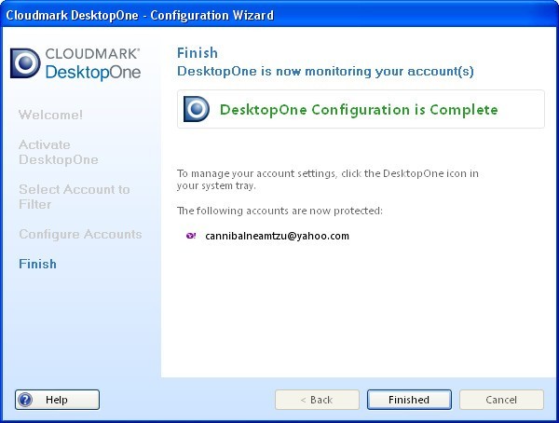559x423 pixels.
Task: Click the blue question mark help icon
Action: pos(25,400)
